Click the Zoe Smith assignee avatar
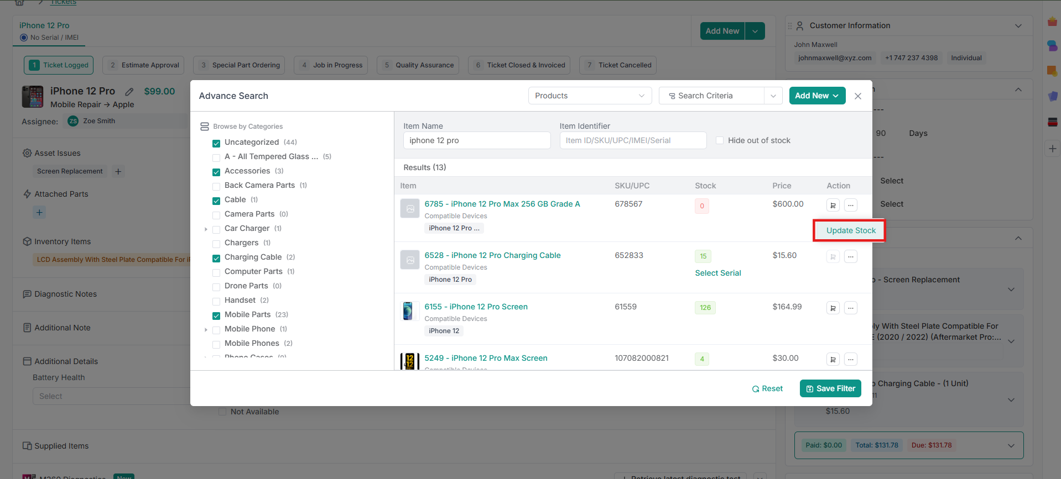Image resolution: width=1061 pixels, height=479 pixels. (73, 121)
